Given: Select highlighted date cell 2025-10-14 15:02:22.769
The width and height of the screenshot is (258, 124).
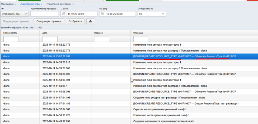Looking at the screenshot, I should click(x=56, y=56).
